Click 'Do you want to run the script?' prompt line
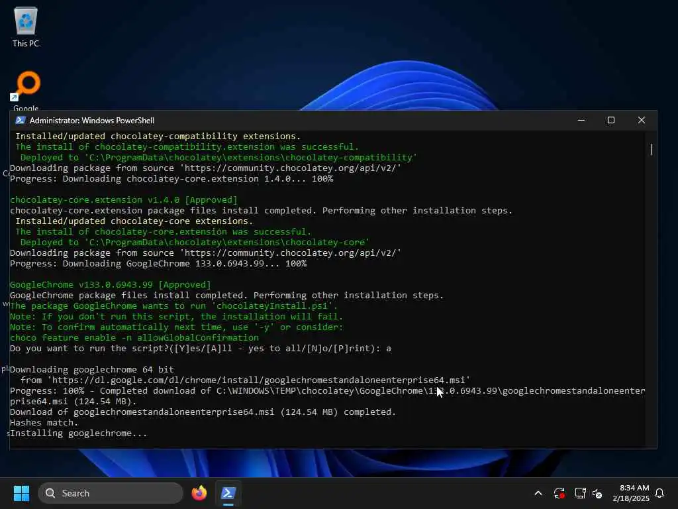678x509 pixels. tap(201, 349)
